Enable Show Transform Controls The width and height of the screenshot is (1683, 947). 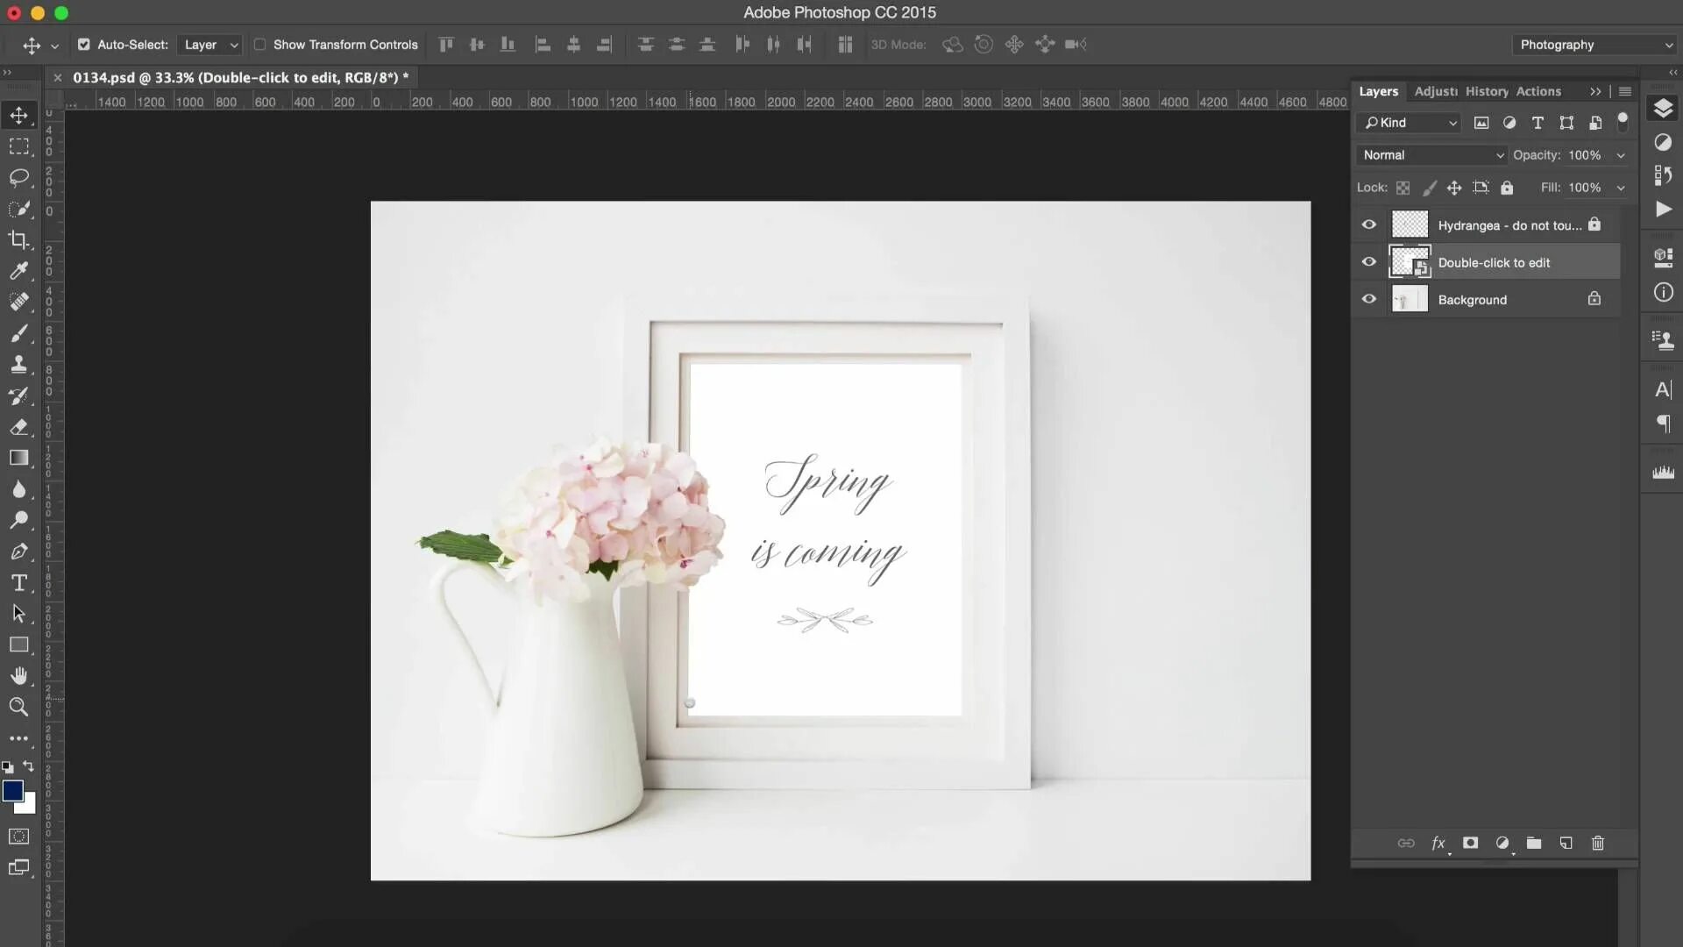(259, 45)
